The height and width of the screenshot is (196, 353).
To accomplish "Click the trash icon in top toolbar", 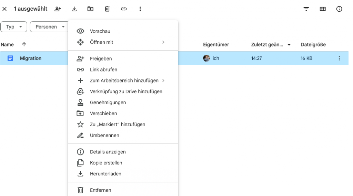I will 107,9.
